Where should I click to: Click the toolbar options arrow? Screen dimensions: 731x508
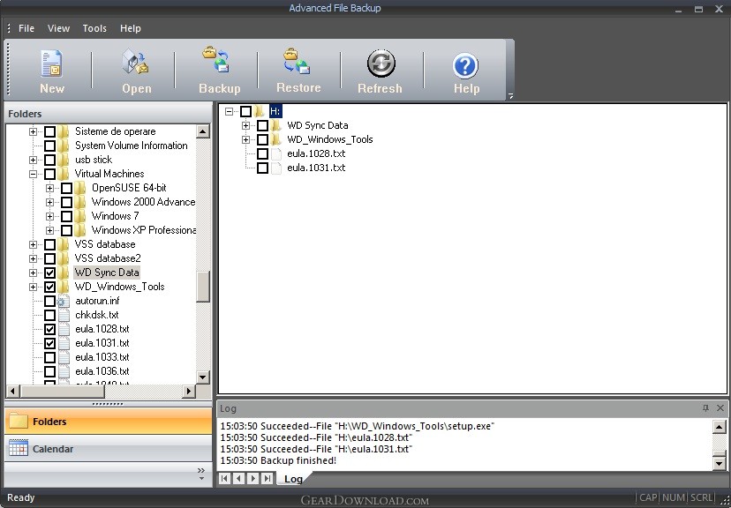510,96
